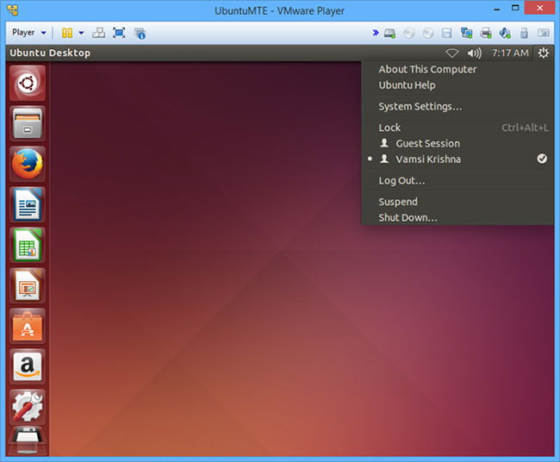
Task: Open the dropdown arrow beside pause button
Action: tap(82, 34)
